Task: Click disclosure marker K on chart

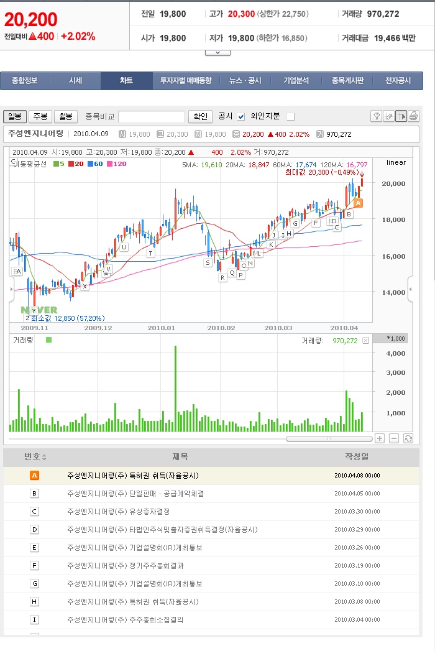Action: pyautogui.click(x=271, y=244)
